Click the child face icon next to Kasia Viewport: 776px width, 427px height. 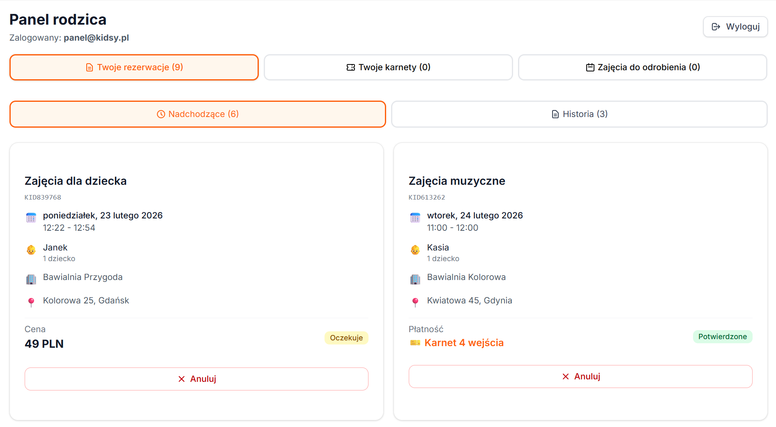coord(415,250)
